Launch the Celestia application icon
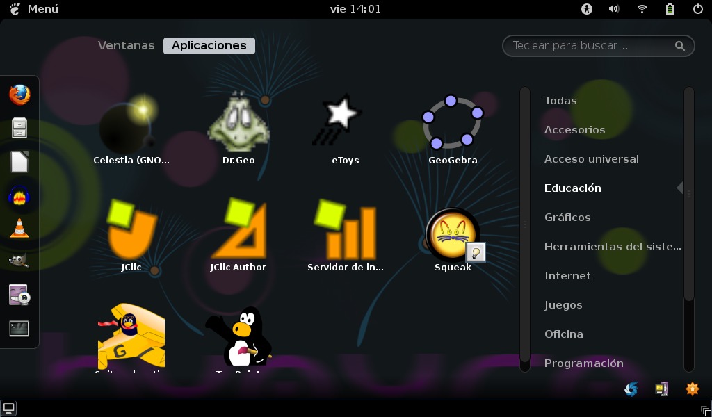The image size is (712, 417). [x=131, y=129]
